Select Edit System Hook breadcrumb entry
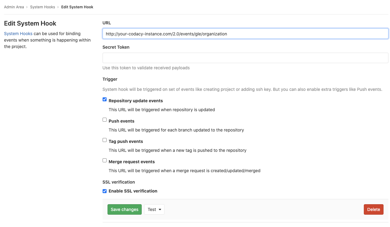 coord(77,7)
